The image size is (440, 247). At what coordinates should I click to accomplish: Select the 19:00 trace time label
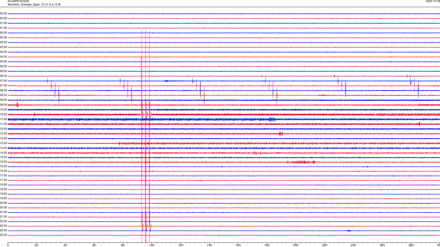(3, 194)
